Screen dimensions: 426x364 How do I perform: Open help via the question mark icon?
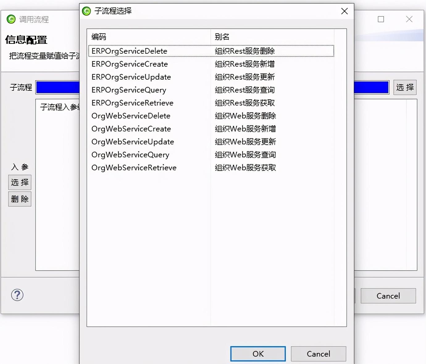(x=17, y=295)
